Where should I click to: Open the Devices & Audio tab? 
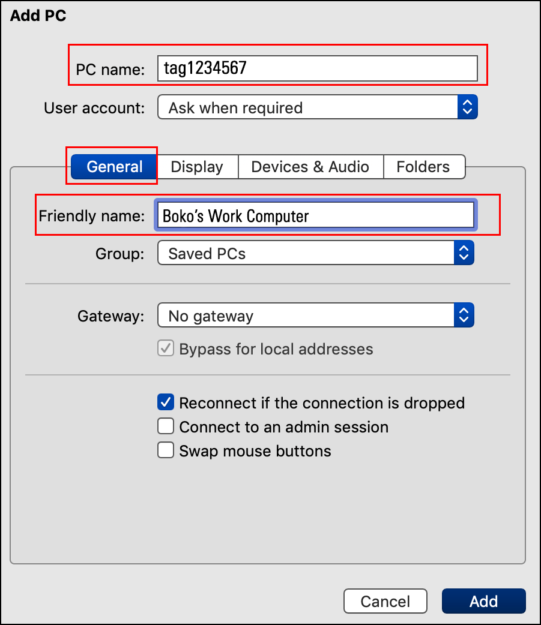tap(310, 167)
